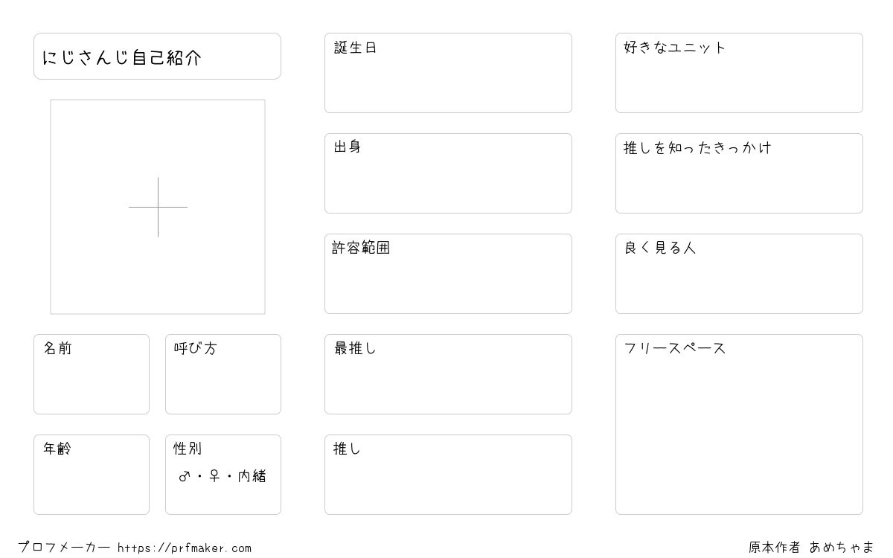The width and height of the screenshot is (893, 558).
Task: Click the 原本作者 あめちゃま credit text
Action: click(811, 548)
